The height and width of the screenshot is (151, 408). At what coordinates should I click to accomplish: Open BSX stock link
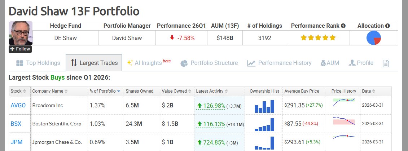(x=16, y=124)
